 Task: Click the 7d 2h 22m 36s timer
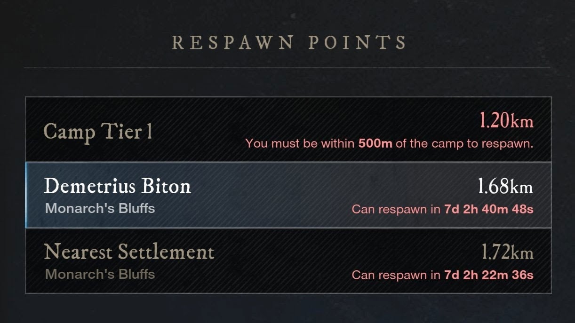(489, 275)
